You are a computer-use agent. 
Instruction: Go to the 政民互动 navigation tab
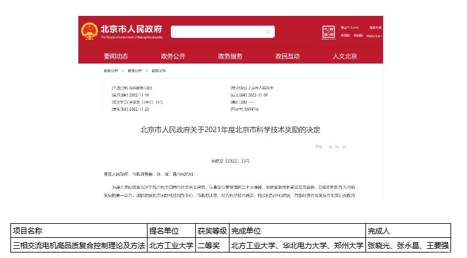coord(288,56)
